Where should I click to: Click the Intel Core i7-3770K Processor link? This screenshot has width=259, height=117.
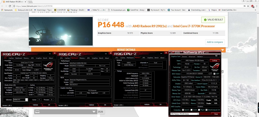pos(194,26)
